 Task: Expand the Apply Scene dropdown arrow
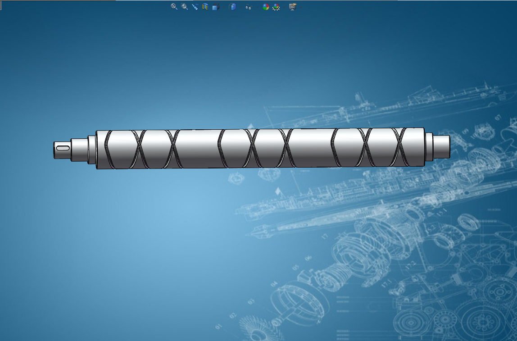[284, 7]
